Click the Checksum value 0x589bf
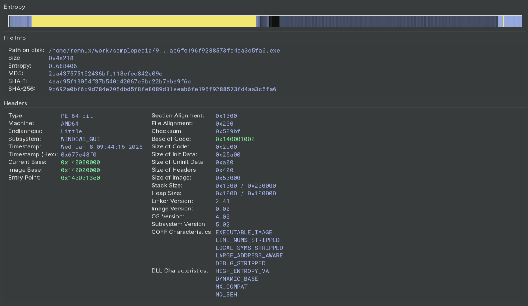The image size is (528, 306). coord(228,131)
